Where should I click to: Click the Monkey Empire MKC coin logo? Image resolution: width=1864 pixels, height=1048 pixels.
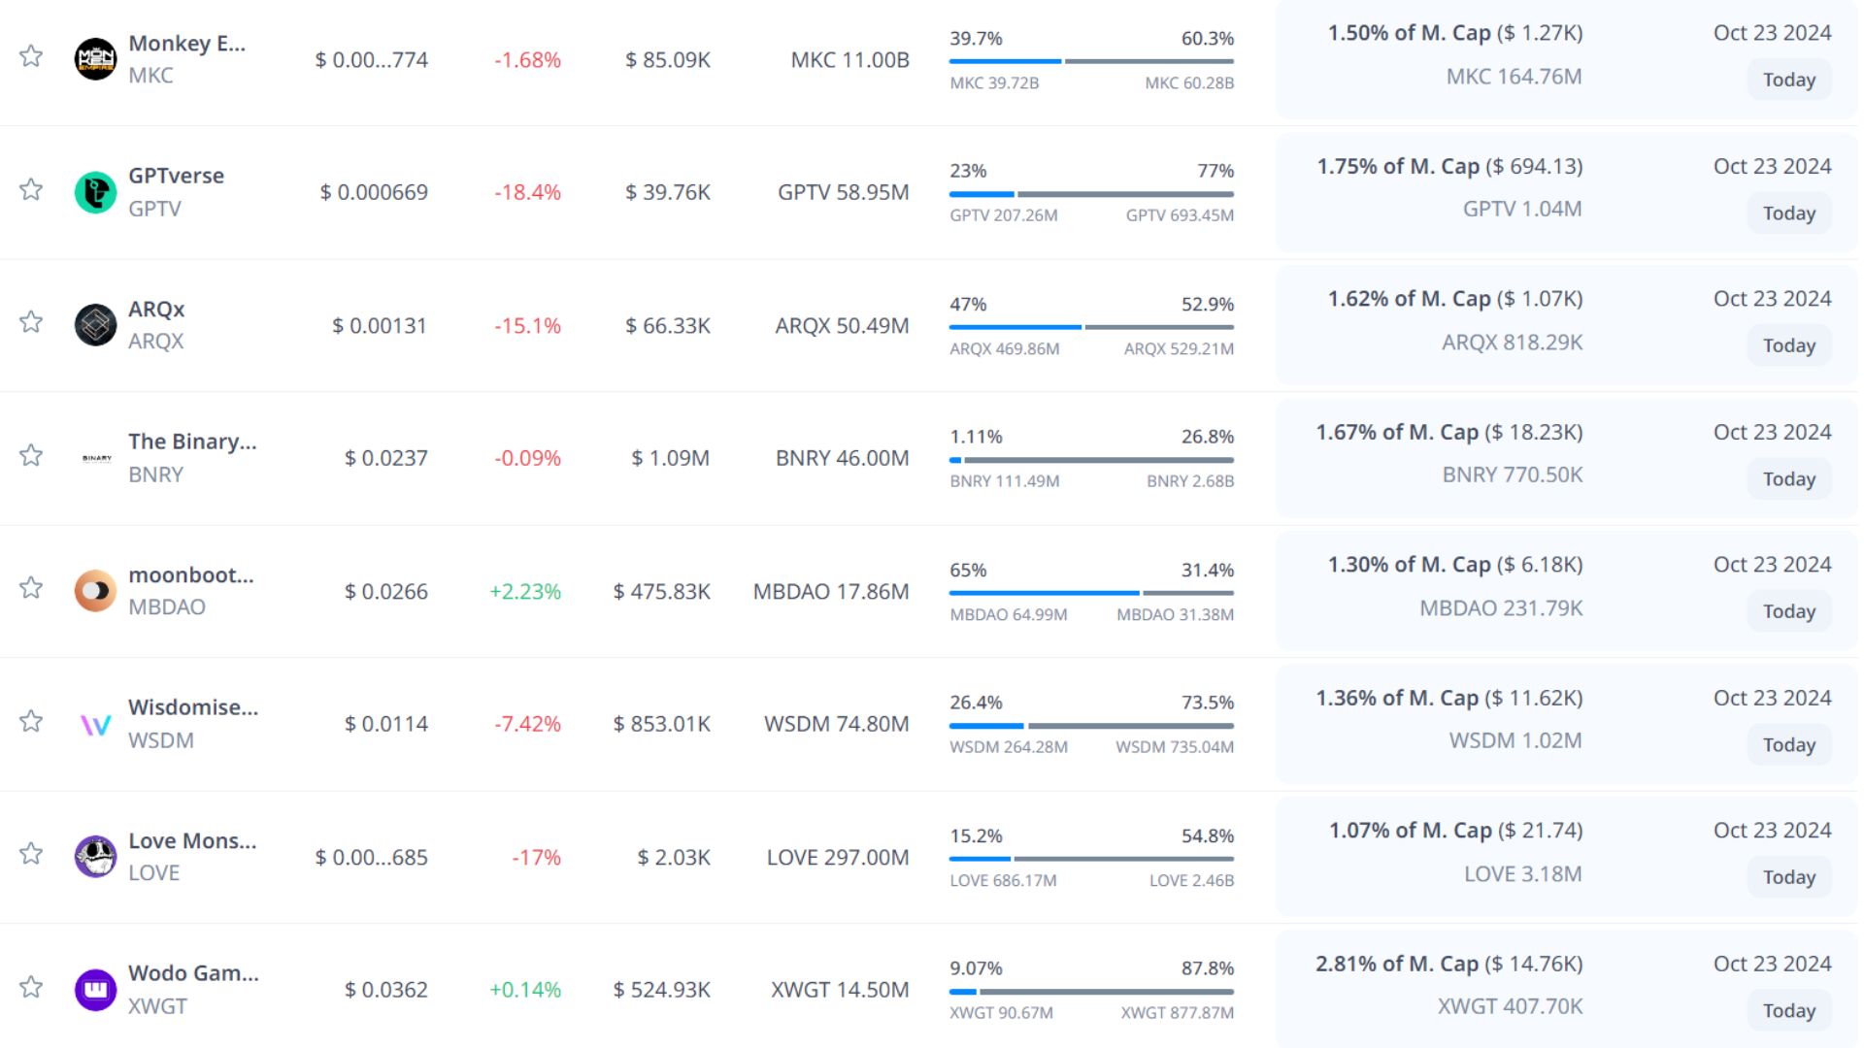[x=95, y=59]
